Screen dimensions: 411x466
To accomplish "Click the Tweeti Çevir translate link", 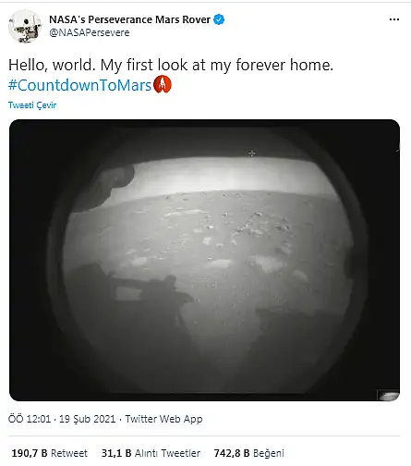I will [x=32, y=105].
